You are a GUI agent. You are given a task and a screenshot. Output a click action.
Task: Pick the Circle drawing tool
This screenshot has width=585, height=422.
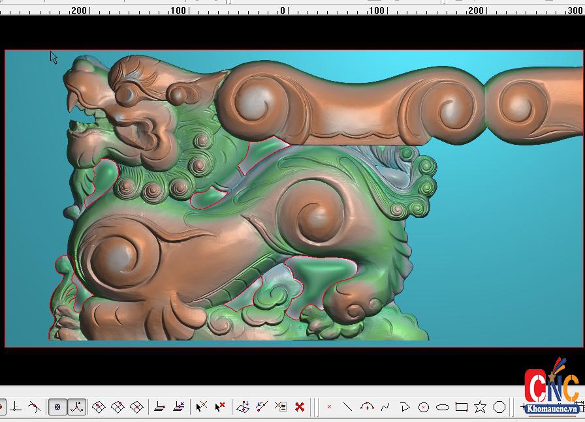coord(424,407)
